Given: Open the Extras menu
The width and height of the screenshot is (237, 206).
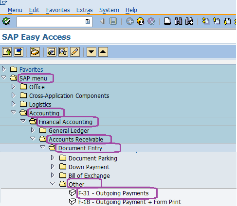Looking at the screenshot, I should (x=85, y=10).
